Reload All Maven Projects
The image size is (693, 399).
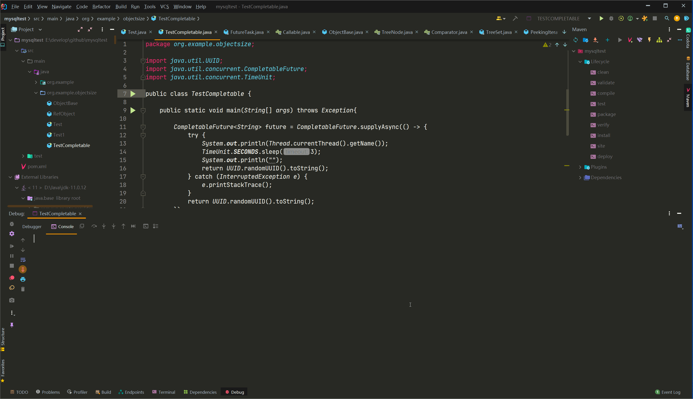tap(576, 40)
